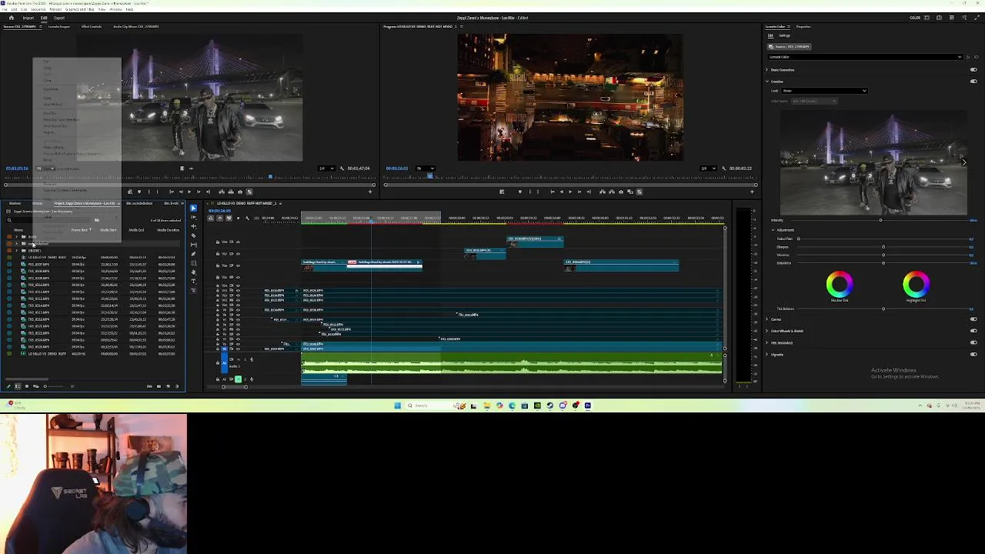Open Source monitor button editor plus icon
985x554 pixels.
pyautogui.click(x=370, y=192)
